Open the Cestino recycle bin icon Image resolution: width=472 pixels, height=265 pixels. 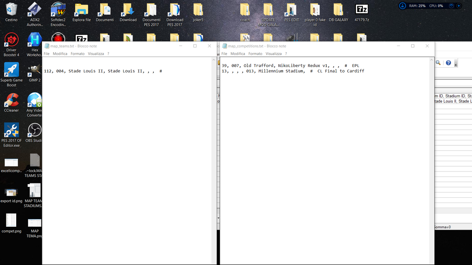pos(11,12)
